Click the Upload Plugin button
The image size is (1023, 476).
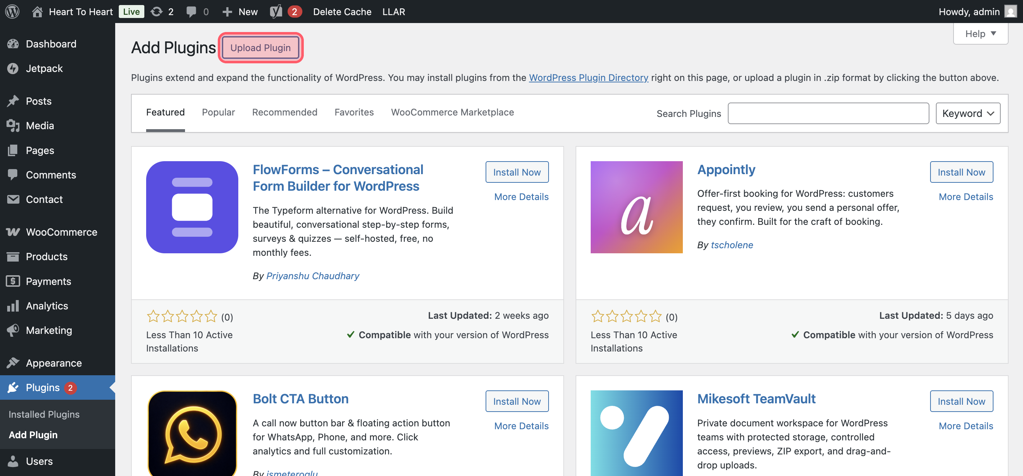click(x=261, y=47)
